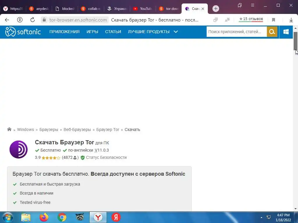Click the Браузер Tor breadcrumb link
The width and height of the screenshot is (298, 223).
coord(108,130)
